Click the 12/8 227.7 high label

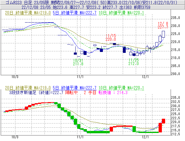point(163,25)
